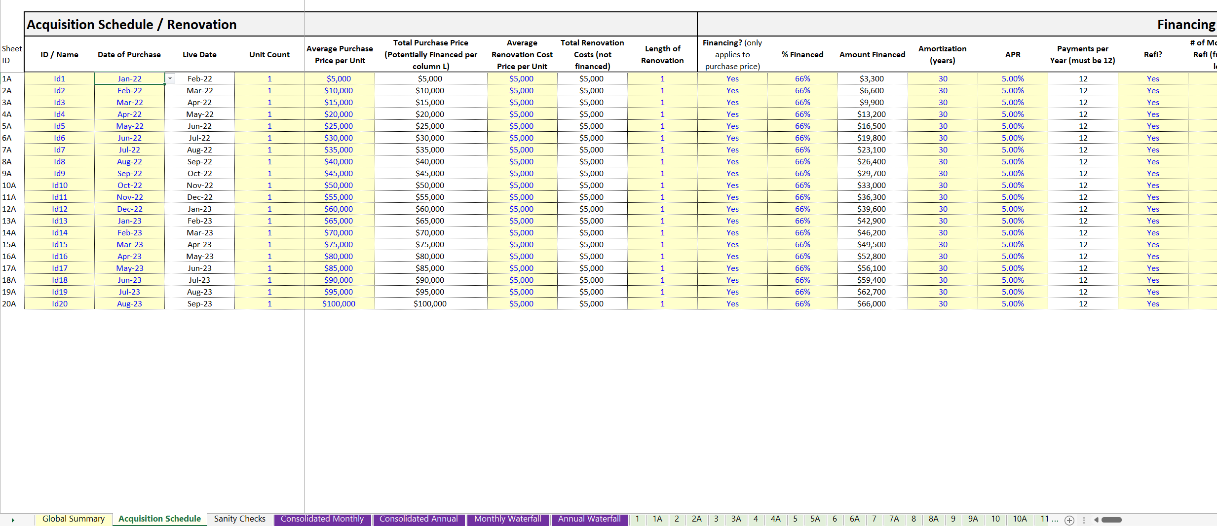
Task: Click the Acquisition Schedule / Renovation heading
Action: point(132,25)
